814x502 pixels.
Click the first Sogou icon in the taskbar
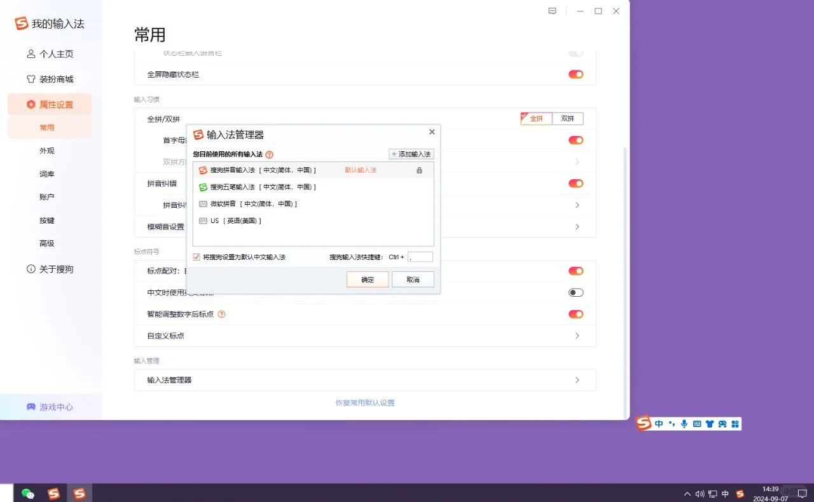click(53, 493)
